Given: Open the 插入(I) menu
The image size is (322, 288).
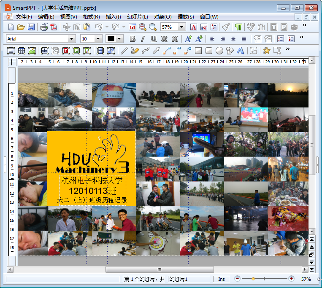Looking at the screenshot, I should coord(113,16).
